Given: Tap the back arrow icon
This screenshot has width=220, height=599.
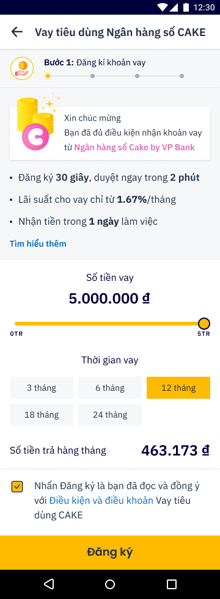Looking at the screenshot, I should tap(17, 32).
